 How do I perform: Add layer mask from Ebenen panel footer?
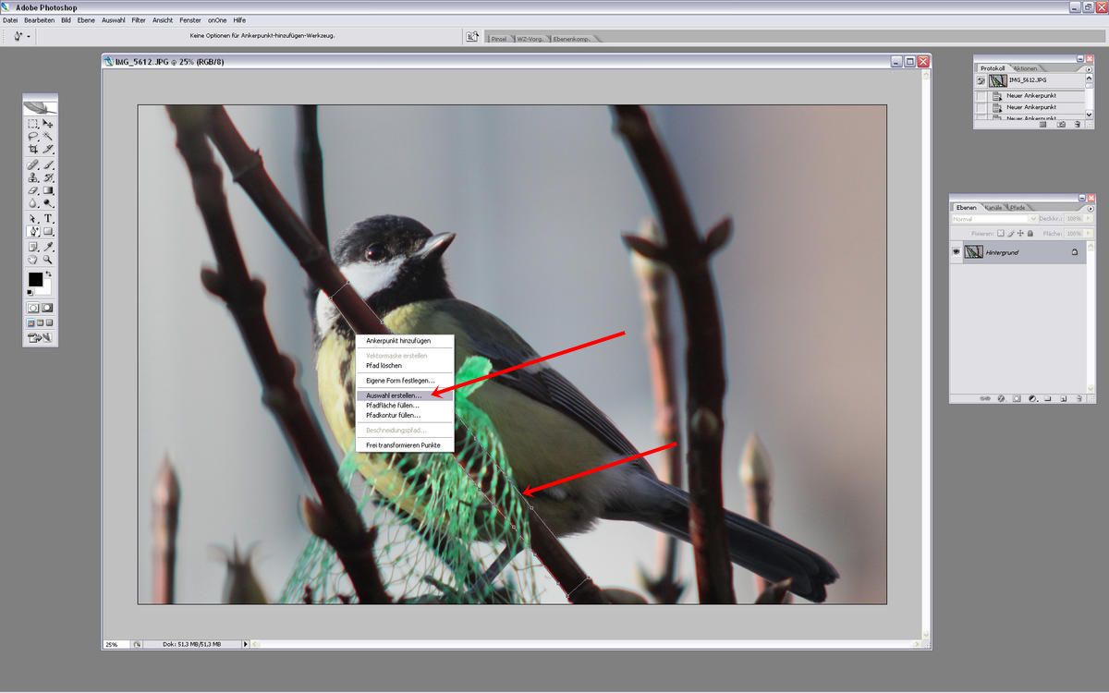1017,398
